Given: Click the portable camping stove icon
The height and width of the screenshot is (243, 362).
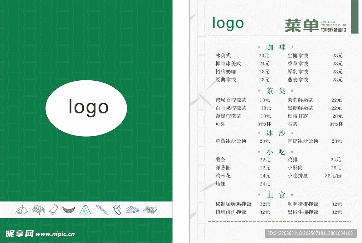Looking at the screenshot, I should click(x=150, y=210).
